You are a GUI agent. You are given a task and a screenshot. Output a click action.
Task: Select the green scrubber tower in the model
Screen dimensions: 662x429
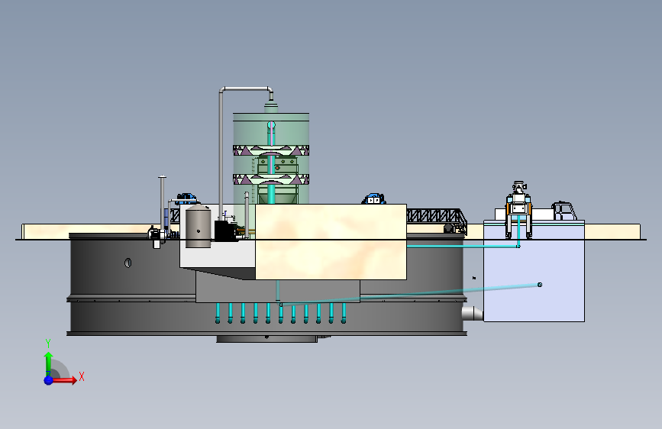pos(271,158)
